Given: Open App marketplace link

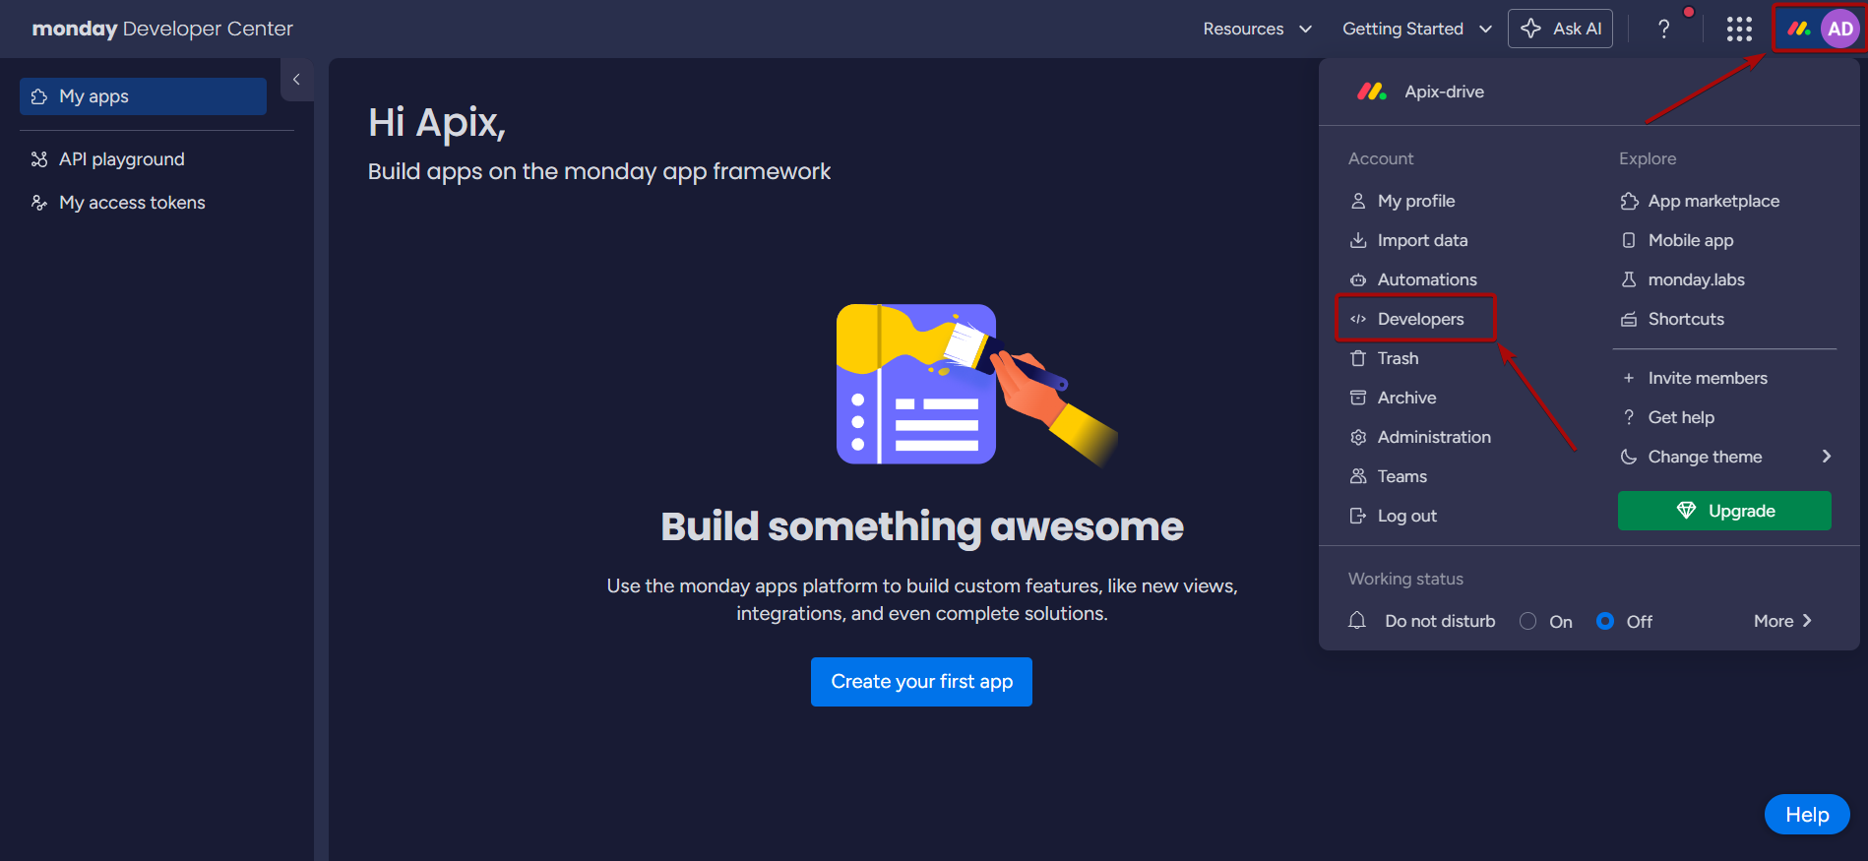Looking at the screenshot, I should [x=1713, y=201].
